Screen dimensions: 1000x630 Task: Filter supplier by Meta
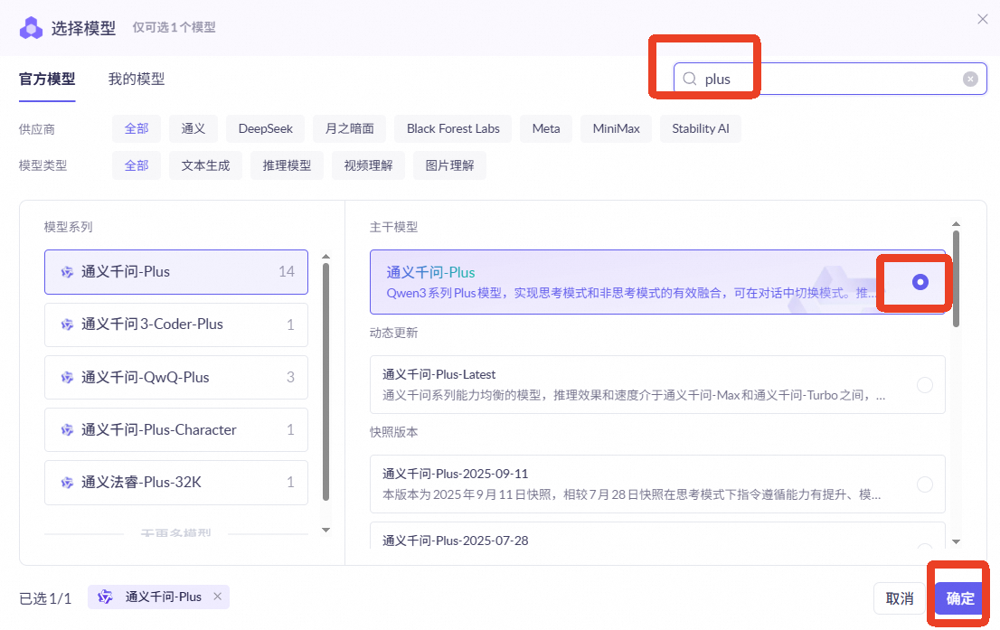click(x=546, y=129)
